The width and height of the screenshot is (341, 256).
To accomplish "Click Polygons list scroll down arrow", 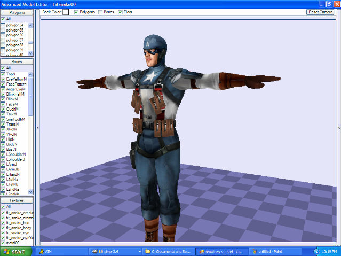I will pos(30,53).
